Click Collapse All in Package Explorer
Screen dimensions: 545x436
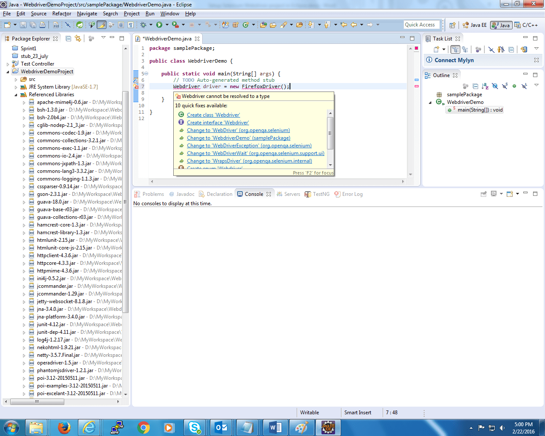coord(68,39)
